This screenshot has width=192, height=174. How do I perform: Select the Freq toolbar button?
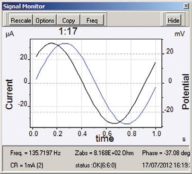coord(92,20)
